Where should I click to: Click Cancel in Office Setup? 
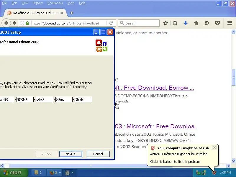pyautogui.click(x=98, y=154)
